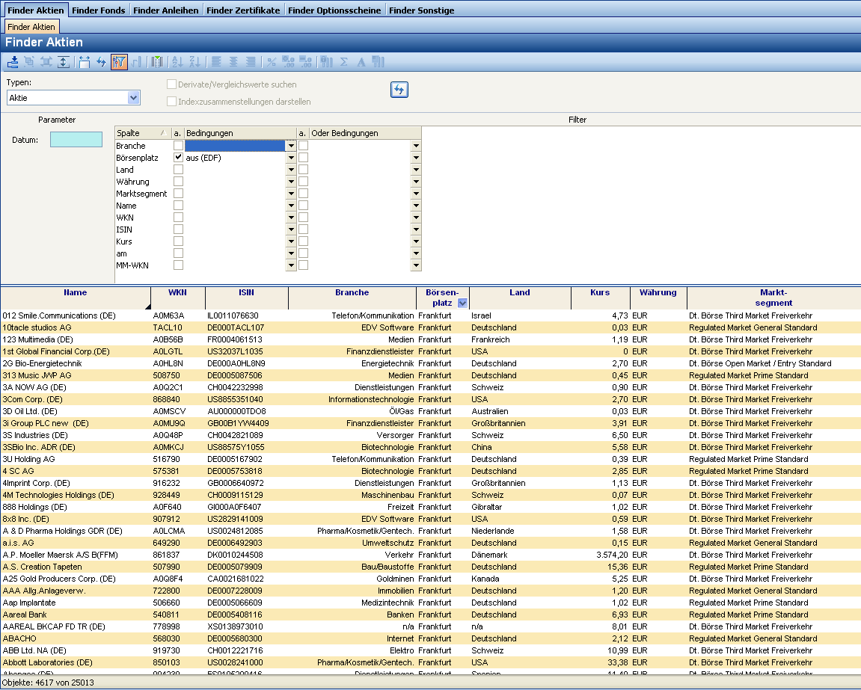The height and width of the screenshot is (690, 861).
Task: Sort table by the Kurs column header
Action: (x=599, y=293)
